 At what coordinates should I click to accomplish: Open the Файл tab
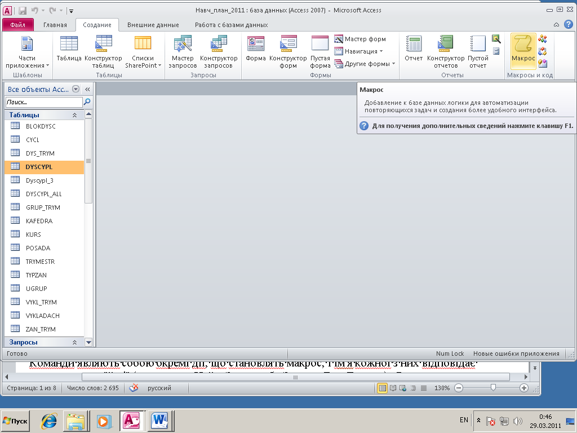(x=17, y=25)
